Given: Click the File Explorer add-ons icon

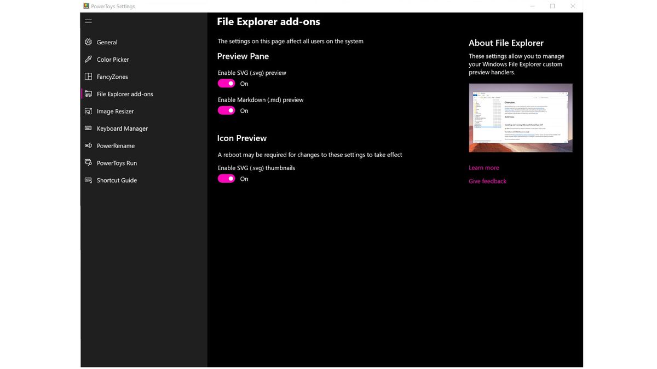Looking at the screenshot, I should click(88, 93).
